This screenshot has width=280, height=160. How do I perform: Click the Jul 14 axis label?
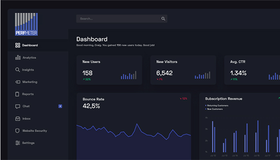pos(235,156)
